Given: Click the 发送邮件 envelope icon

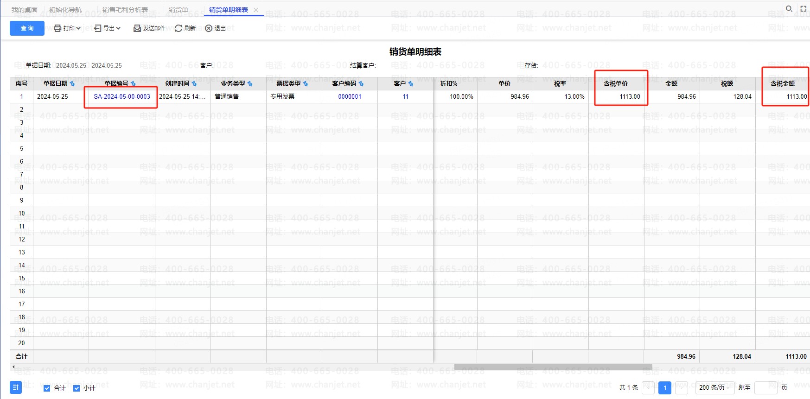Looking at the screenshot, I should point(137,28).
